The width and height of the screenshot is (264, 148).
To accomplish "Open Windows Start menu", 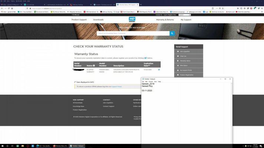I will coord(2,146).
